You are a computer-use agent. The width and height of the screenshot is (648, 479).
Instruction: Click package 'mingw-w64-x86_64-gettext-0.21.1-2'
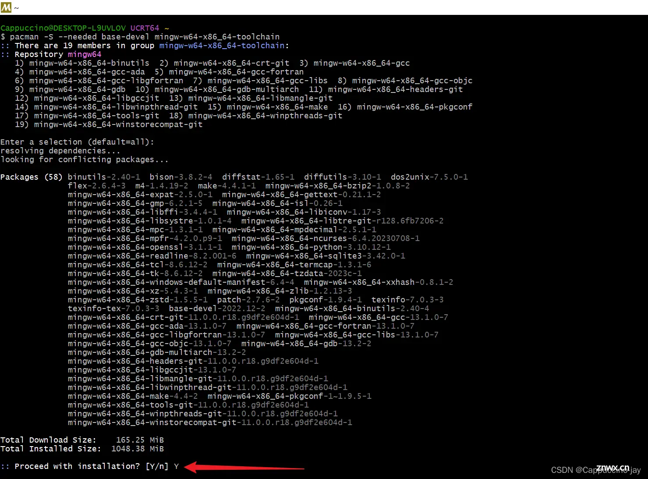tap(301, 195)
